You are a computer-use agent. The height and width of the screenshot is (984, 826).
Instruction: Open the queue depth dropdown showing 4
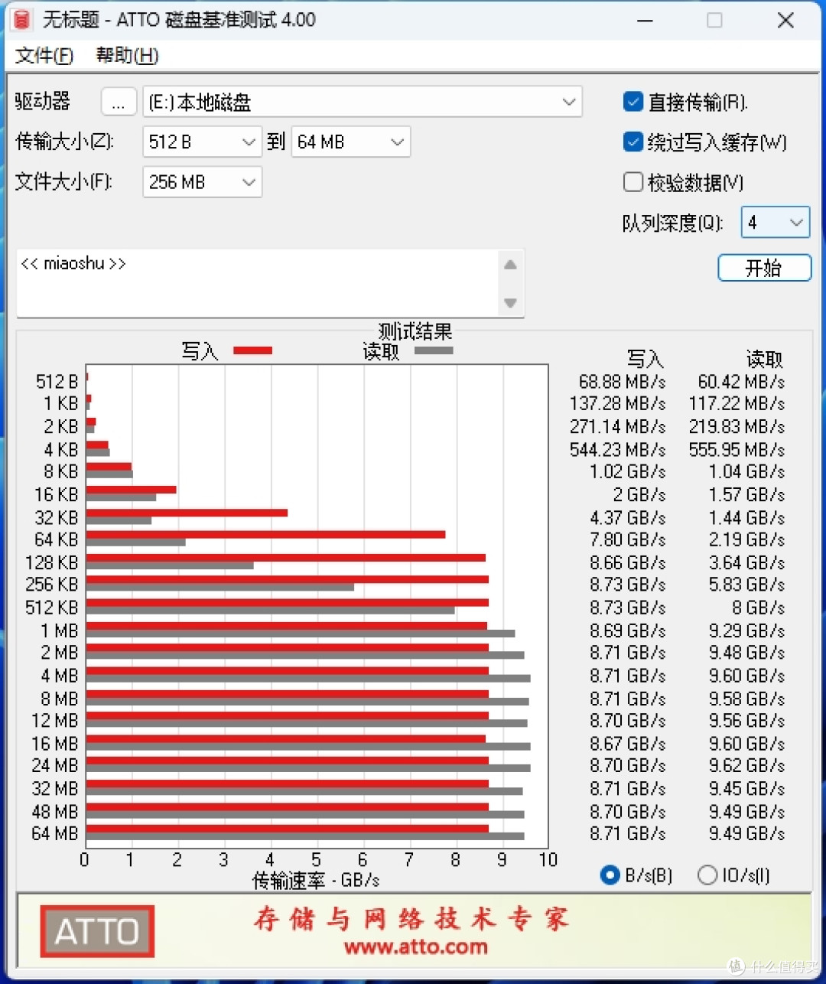pos(776,223)
